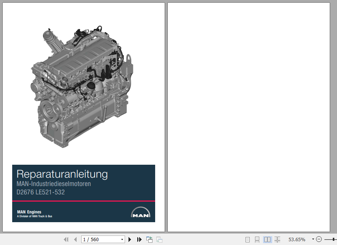
Task: Click the MAN logo on the cover
Action: [141, 212]
